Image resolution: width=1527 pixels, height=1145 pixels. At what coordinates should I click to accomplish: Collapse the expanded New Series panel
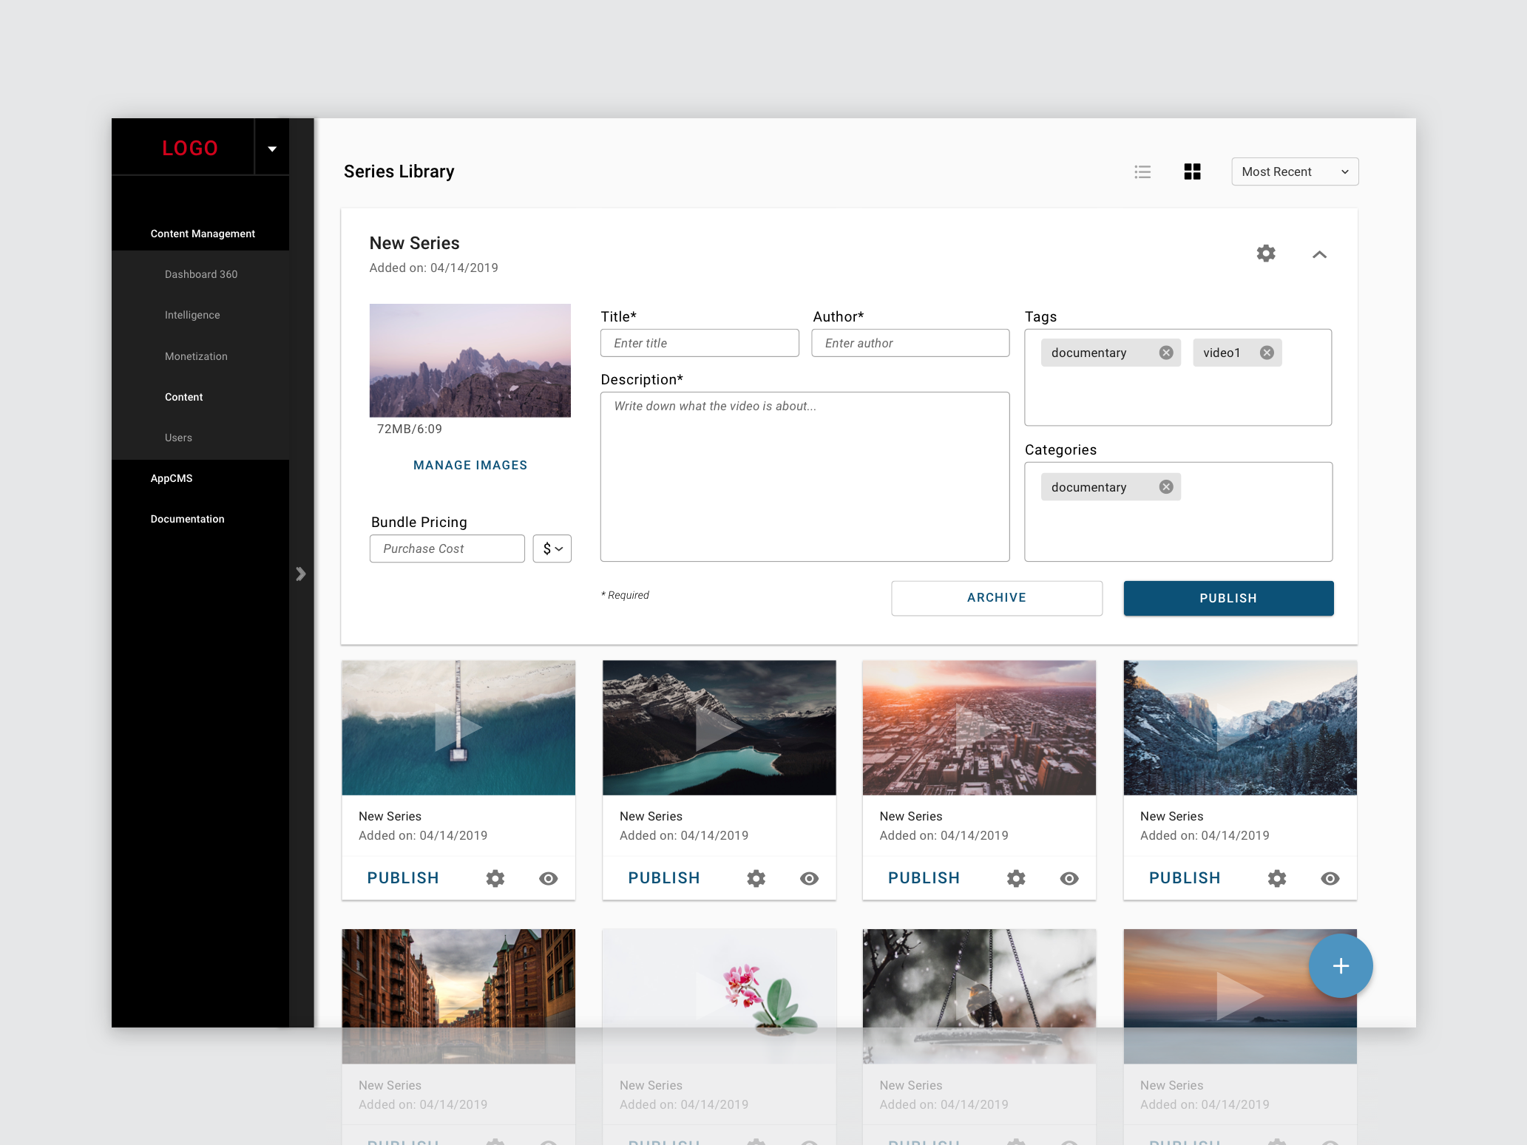pos(1319,254)
